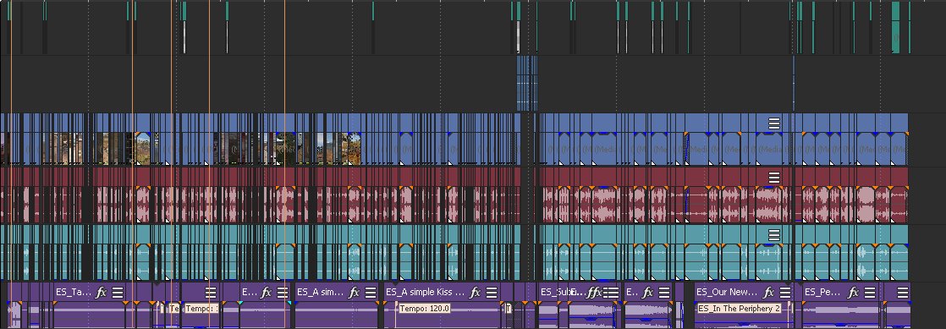946x329 pixels.
Task: Select the ES_A simple Kiss clip name
Action: (426, 293)
